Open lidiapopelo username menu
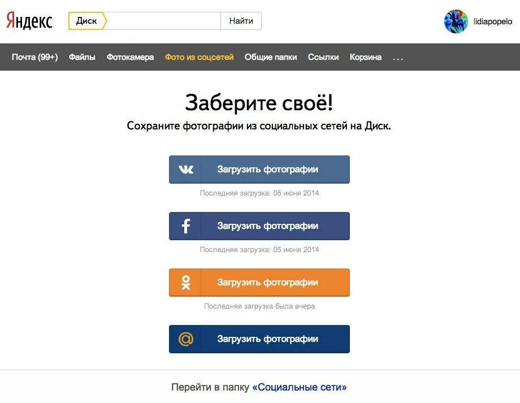 pyautogui.click(x=493, y=21)
